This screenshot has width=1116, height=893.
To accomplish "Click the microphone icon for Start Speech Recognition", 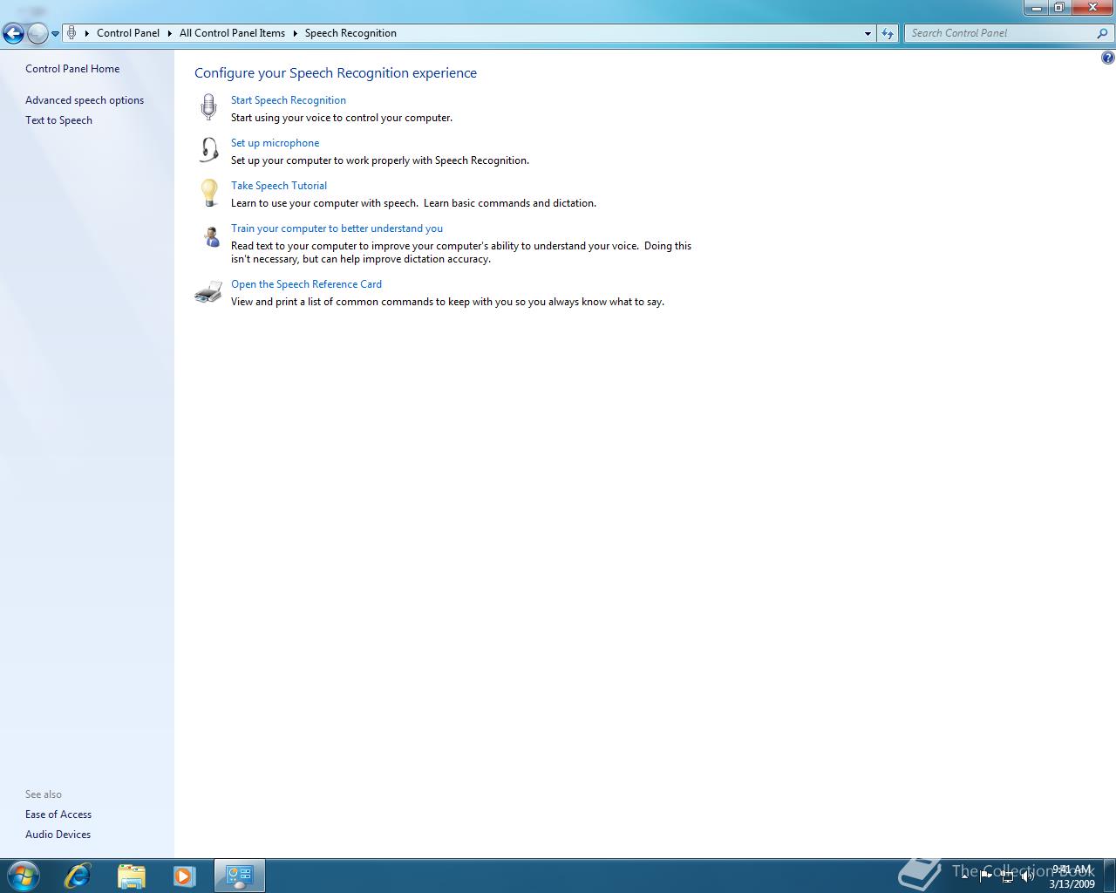I will click(x=208, y=106).
